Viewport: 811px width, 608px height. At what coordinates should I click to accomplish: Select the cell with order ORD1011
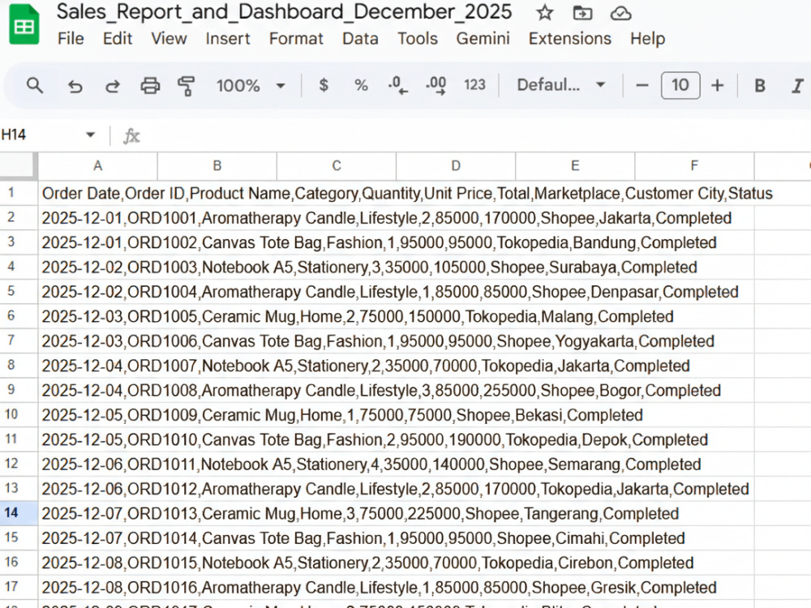[97, 465]
